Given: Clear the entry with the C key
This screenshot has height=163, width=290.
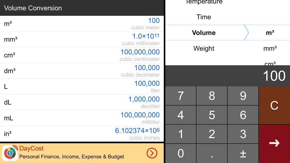Looking at the screenshot, I should 274,105.
